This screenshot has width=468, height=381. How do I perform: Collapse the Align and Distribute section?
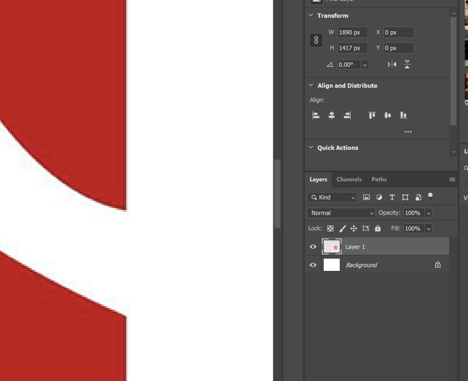tap(311, 85)
